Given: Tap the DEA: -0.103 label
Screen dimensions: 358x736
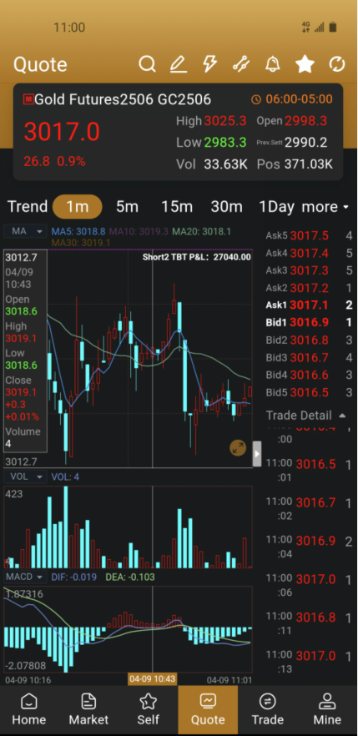Looking at the screenshot, I should [x=130, y=577].
